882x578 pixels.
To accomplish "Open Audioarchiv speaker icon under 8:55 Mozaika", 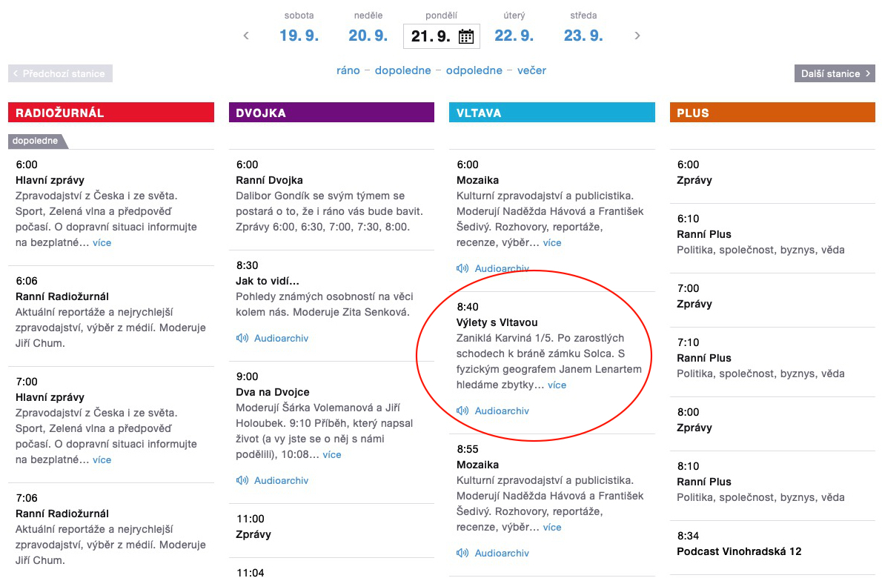I will [462, 553].
